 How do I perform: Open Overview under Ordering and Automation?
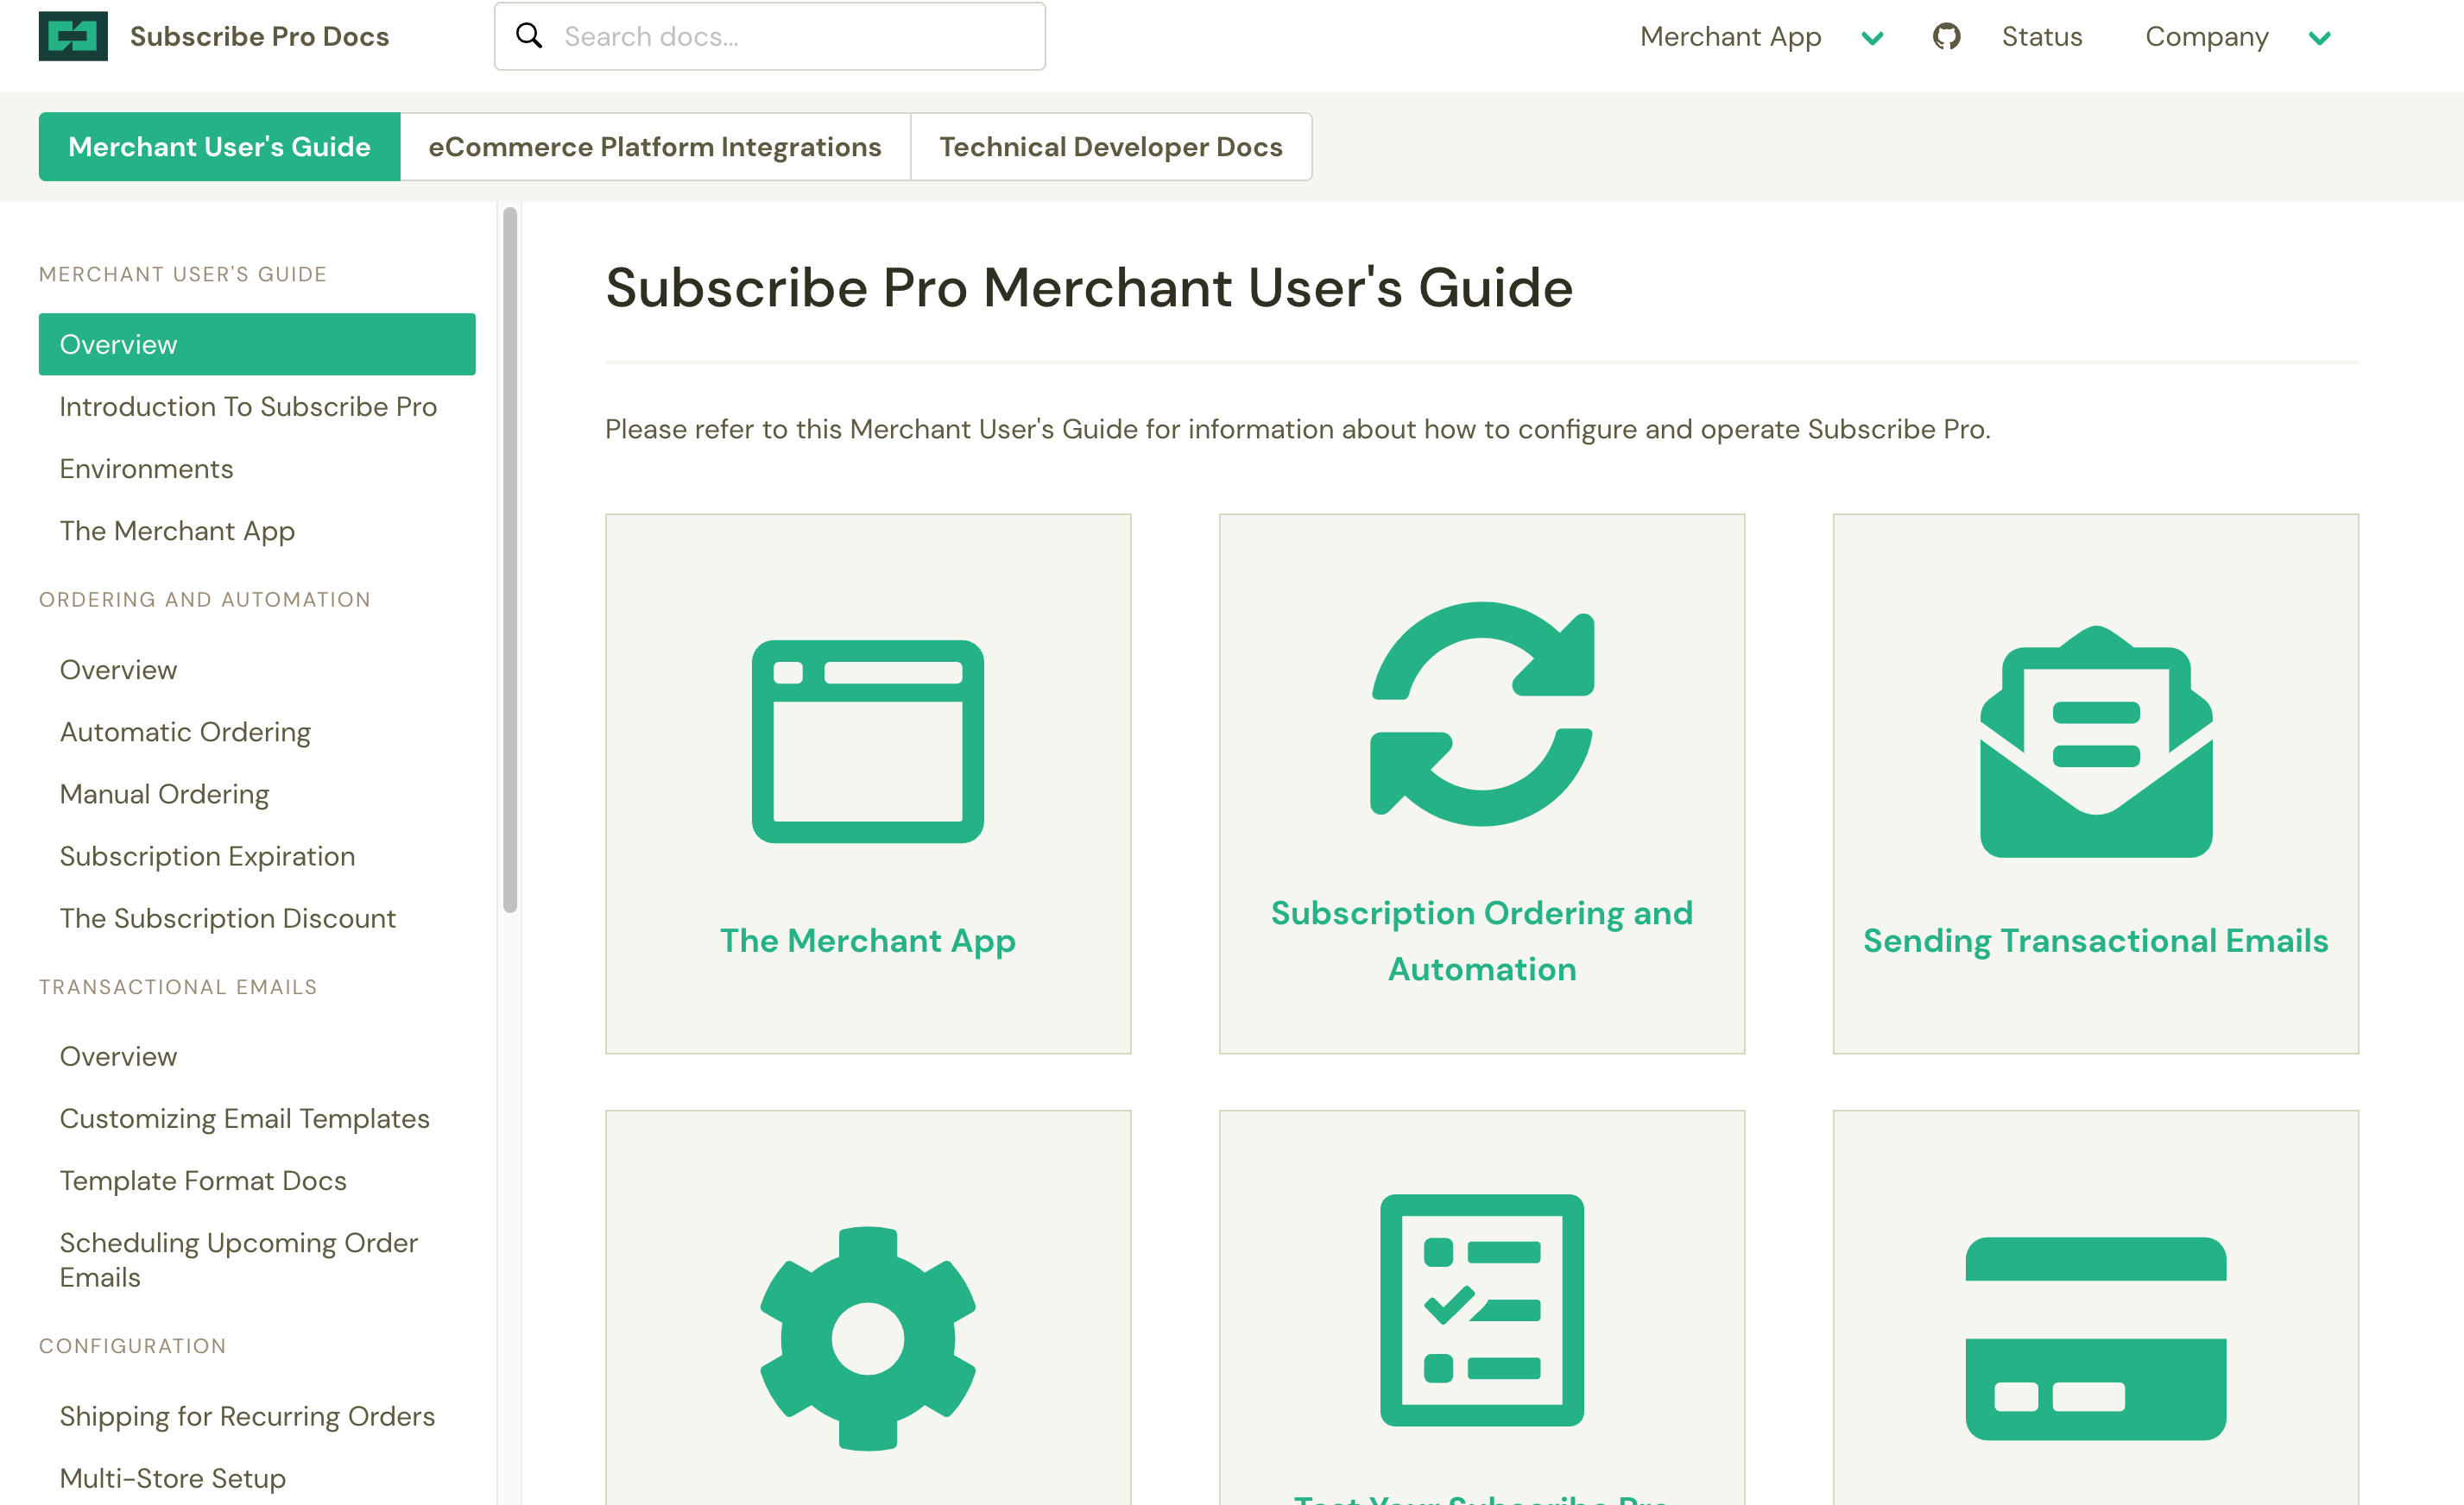tap(118, 670)
